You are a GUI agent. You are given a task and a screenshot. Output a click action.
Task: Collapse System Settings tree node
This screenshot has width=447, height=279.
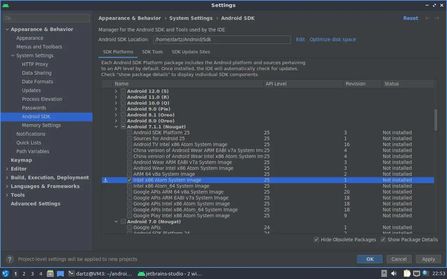pos(13,55)
